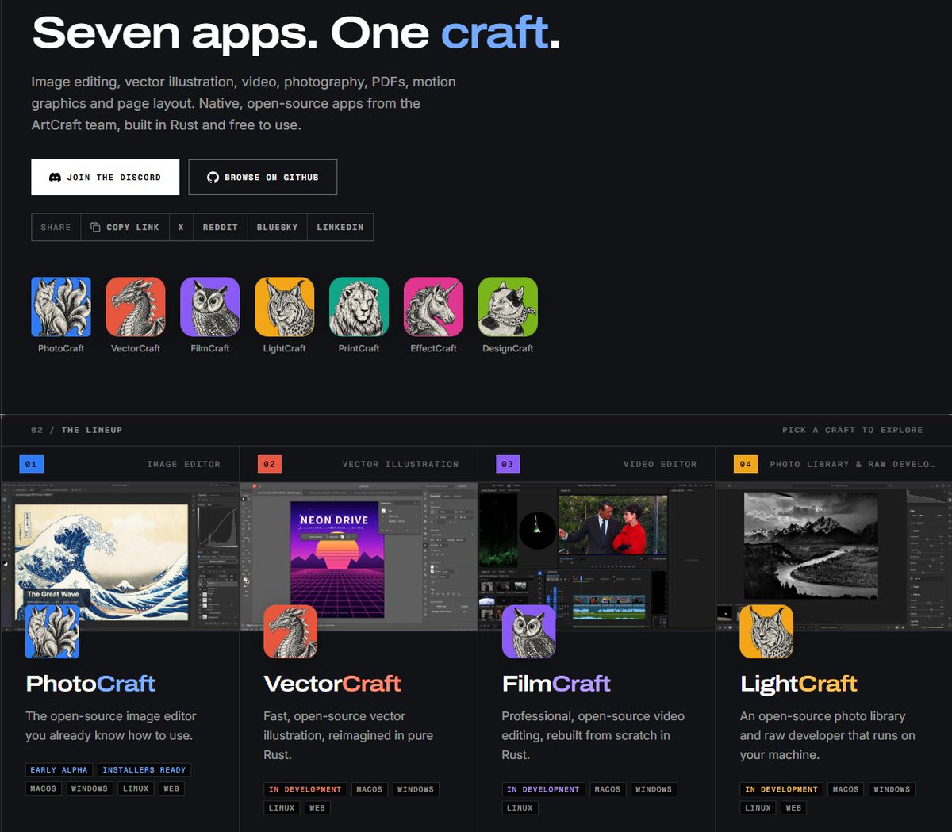Screen dimensions: 952x832
Task: Open the PrintCraft lion app icon
Action: click(359, 307)
